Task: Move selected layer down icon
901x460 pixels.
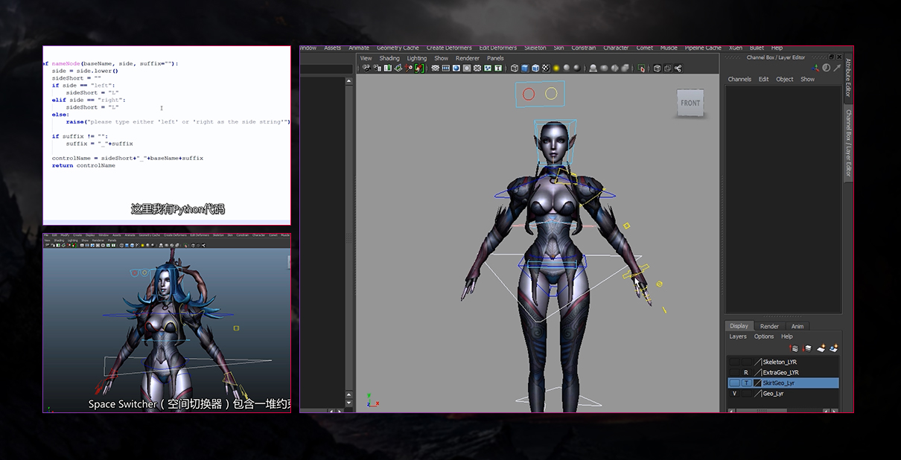Action: point(807,348)
